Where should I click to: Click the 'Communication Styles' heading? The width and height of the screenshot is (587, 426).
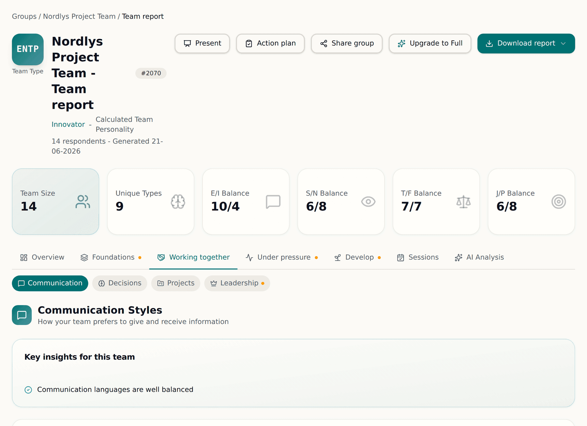coord(100,310)
